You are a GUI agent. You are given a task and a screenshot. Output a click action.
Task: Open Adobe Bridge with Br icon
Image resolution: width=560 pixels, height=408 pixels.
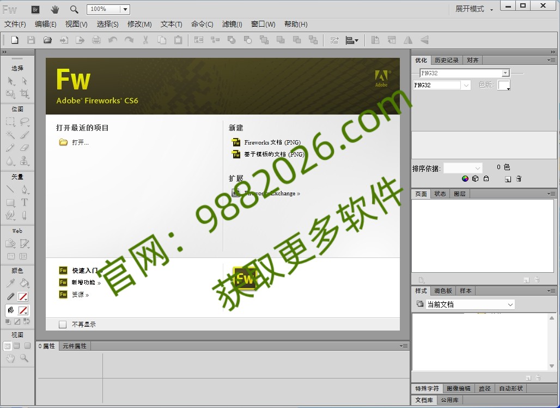35,10
